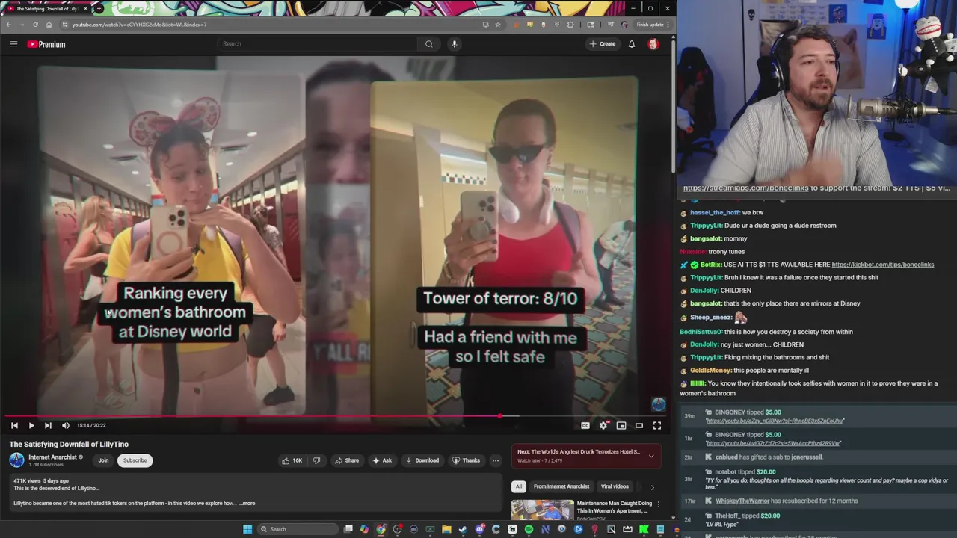Click the YouTube search input field
Screen dimensions: 957x538
pos(318,44)
